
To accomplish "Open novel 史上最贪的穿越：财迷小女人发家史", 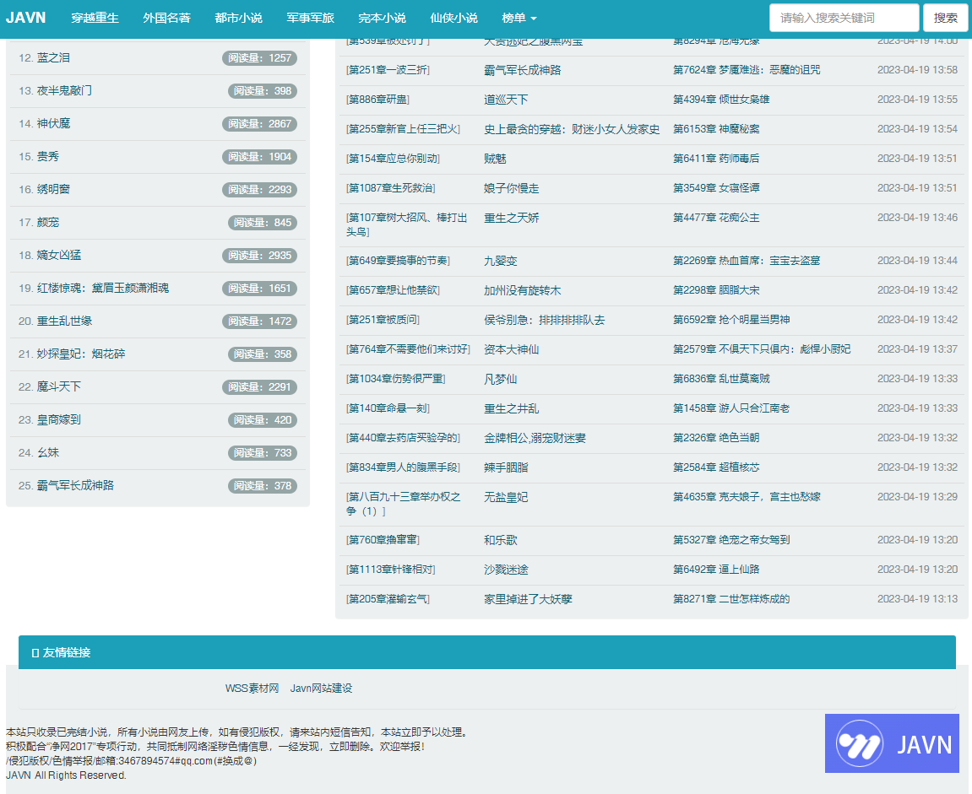I will coord(572,129).
